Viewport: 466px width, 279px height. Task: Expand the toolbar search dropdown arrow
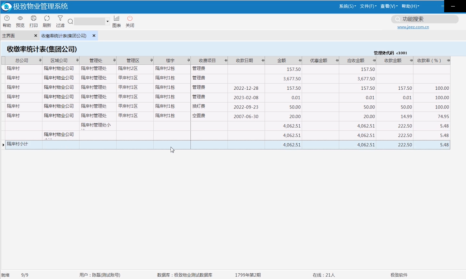[x=107, y=21]
